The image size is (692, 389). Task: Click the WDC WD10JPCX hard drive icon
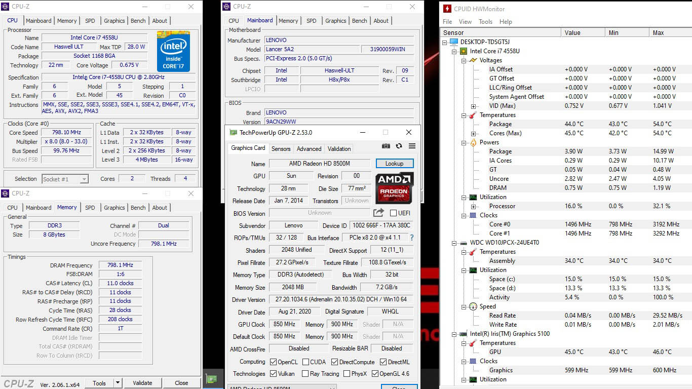464,243
